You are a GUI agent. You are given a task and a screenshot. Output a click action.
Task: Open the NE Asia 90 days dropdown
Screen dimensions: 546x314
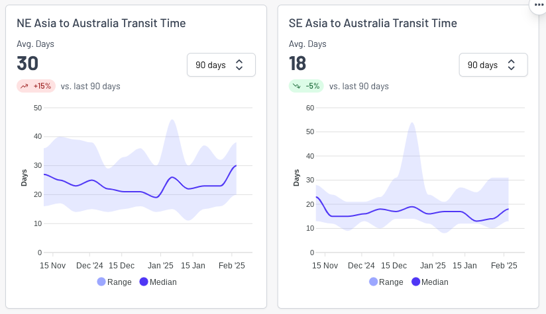coord(221,65)
